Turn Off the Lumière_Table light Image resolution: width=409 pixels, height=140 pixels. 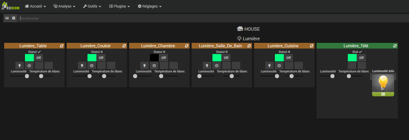[x=39, y=58]
